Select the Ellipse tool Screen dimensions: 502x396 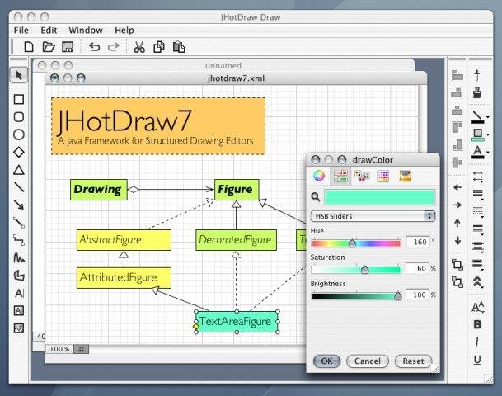point(19,134)
